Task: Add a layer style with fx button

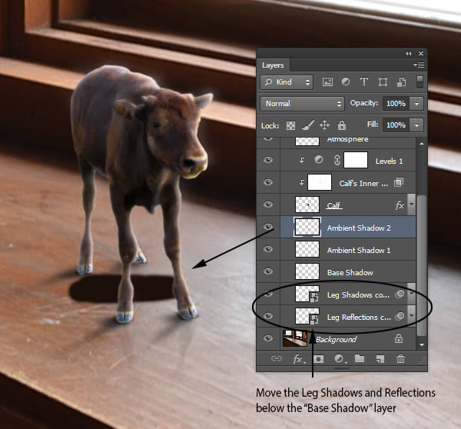Action: [x=298, y=359]
